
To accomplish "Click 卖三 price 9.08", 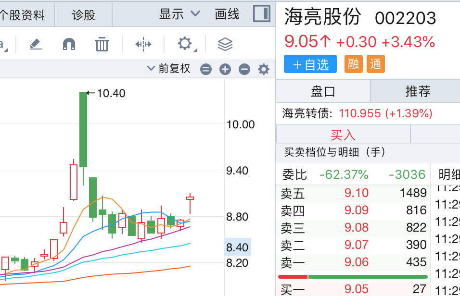I will pyautogui.click(x=356, y=227).
